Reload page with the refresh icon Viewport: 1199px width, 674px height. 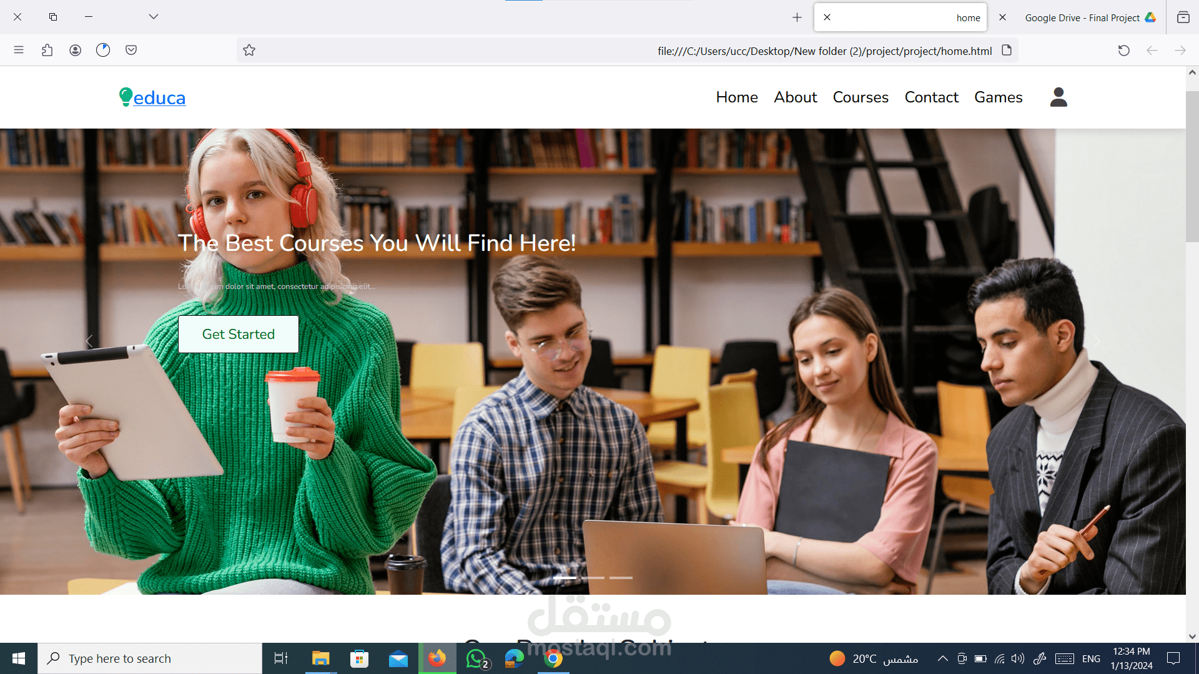click(x=1123, y=51)
